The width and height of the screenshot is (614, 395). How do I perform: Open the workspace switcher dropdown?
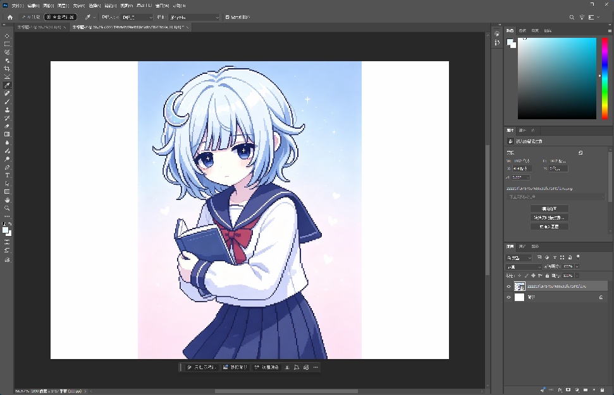(x=594, y=17)
